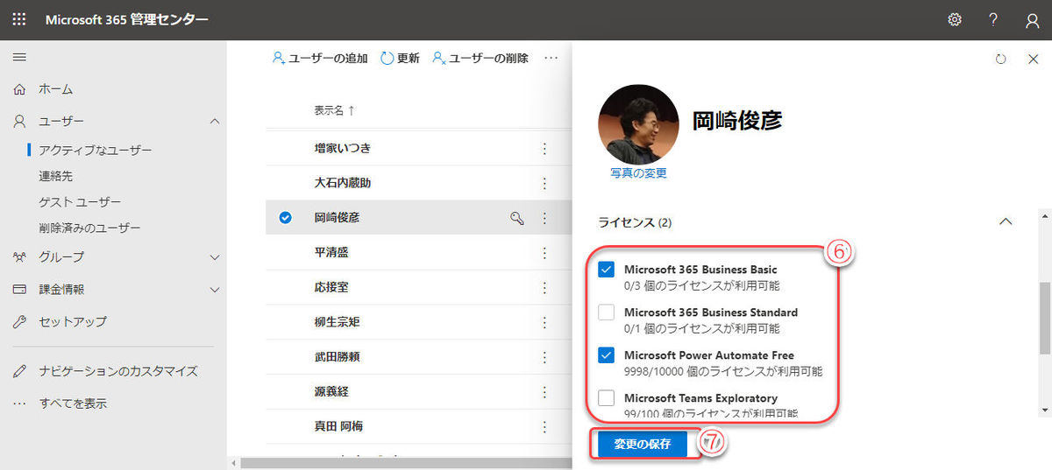Open more options for 大石内蔵助 row

pos(544,183)
